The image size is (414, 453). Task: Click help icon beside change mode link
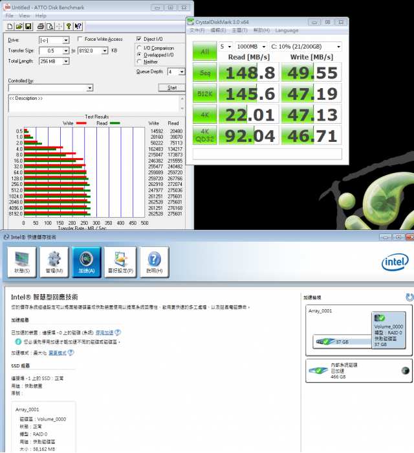[71, 353]
